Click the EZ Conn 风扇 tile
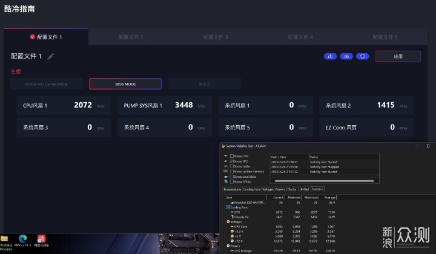The width and height of the screenshot is (436, 254). [366, 128]
